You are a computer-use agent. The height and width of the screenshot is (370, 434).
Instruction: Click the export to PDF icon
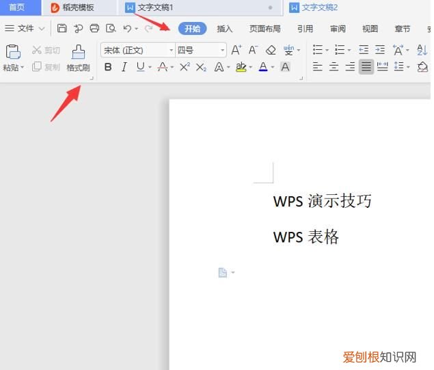tap(78, 28)
